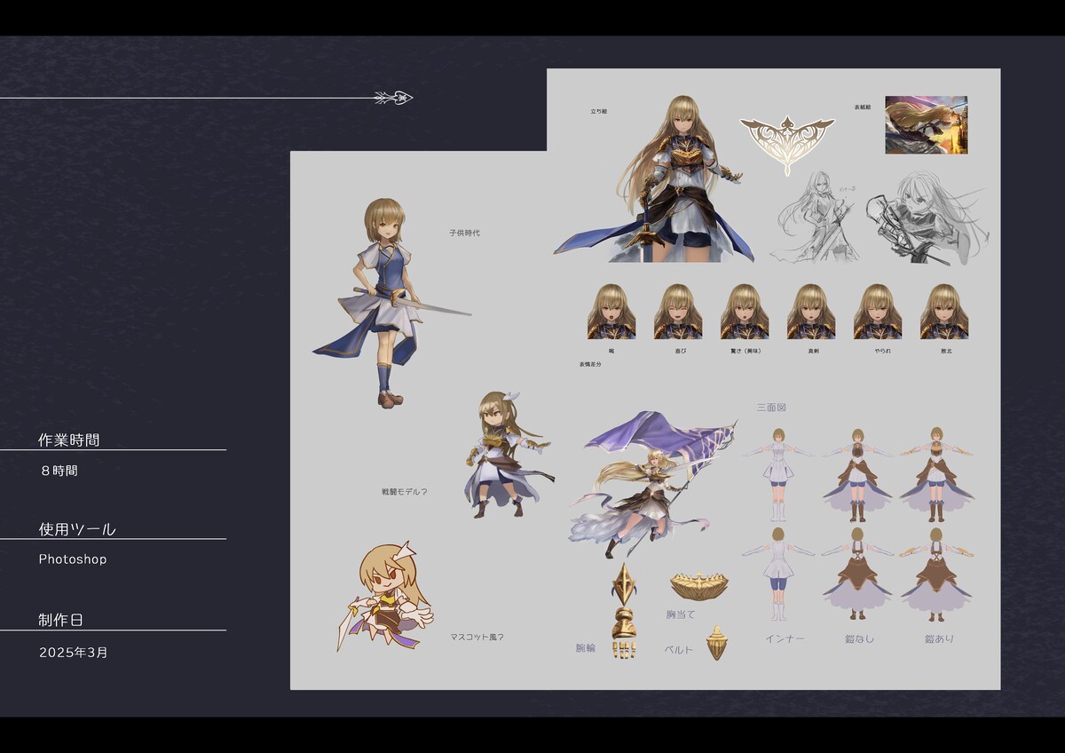
Task: Click the 鎧なし label
Action: [x=860, y=638]
